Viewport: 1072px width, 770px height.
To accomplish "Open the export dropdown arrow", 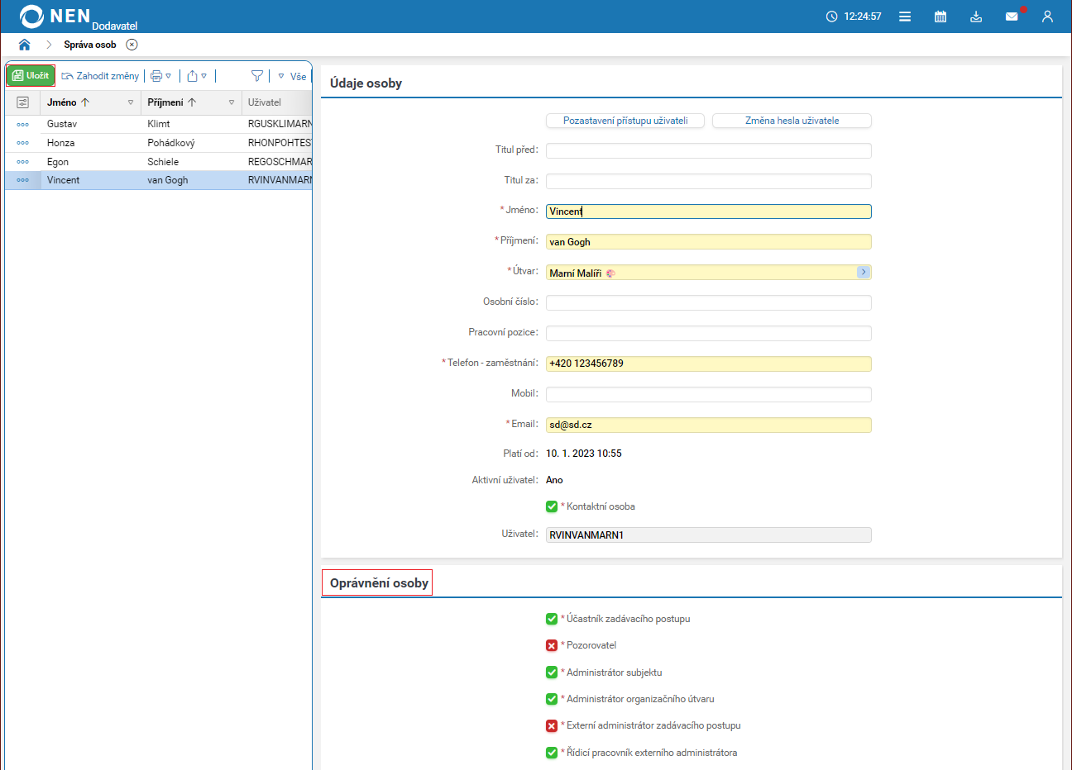I will point(204,76).
